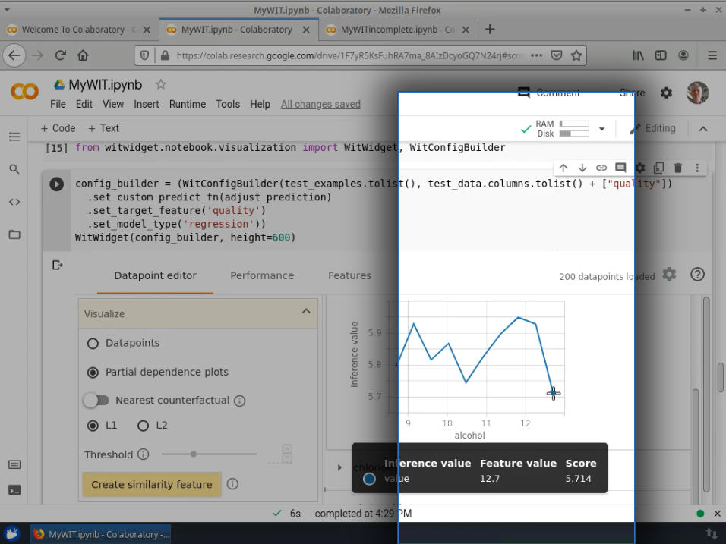Screen dimensions: 726x544
Task: Clear cell output using the output icon
Action: 58,265
